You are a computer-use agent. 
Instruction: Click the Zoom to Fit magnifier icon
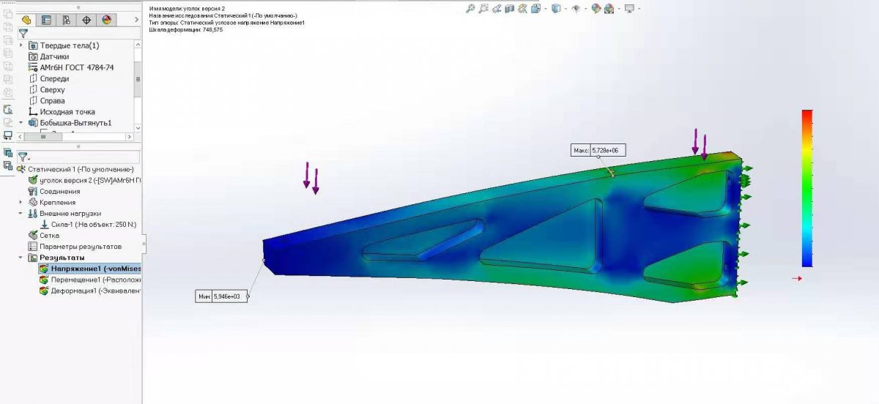pos(470,9)
